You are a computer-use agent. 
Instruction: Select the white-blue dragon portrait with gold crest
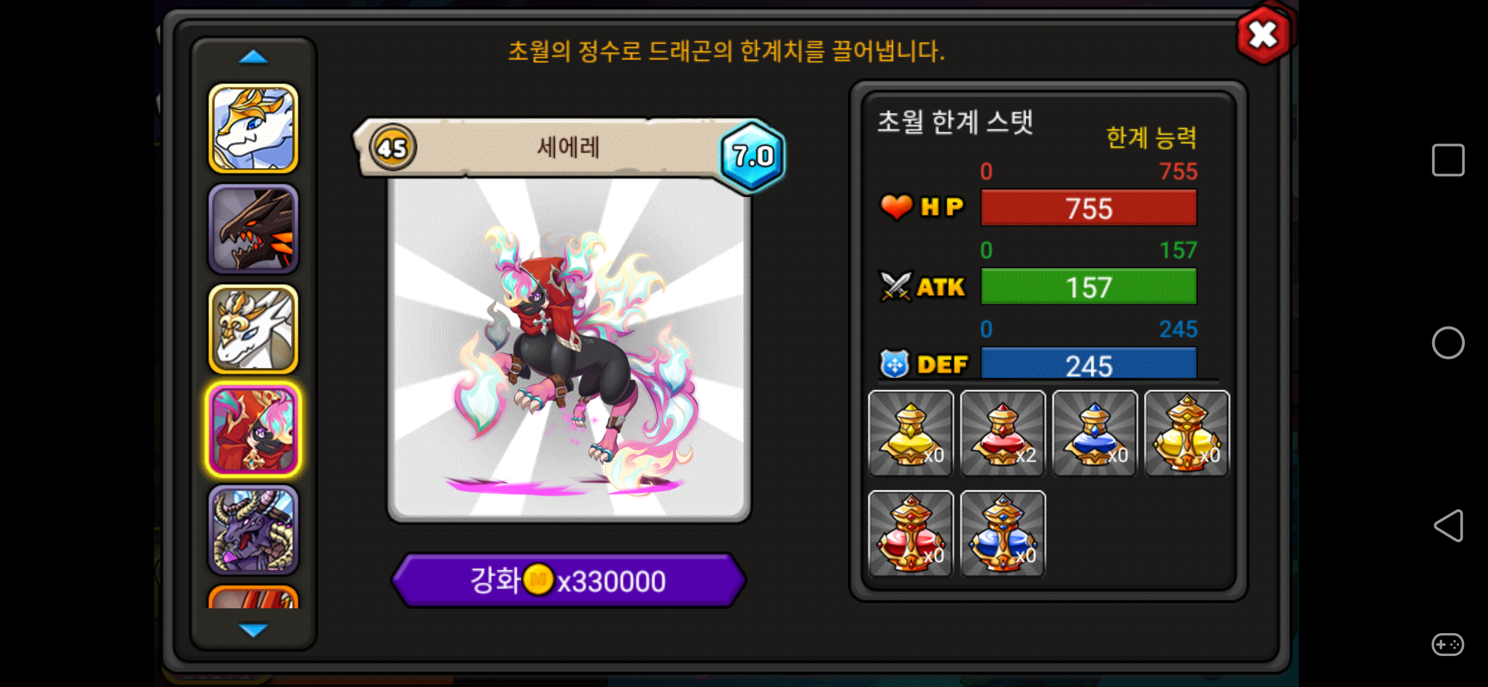253,128
